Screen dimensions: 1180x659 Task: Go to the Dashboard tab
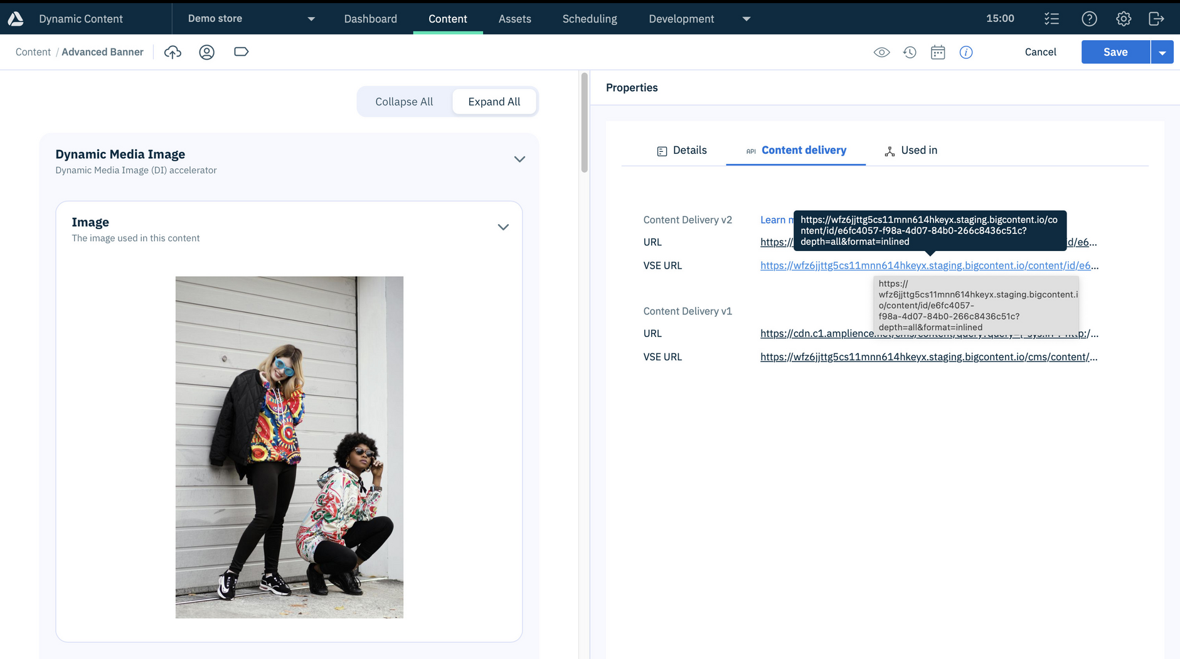pos(371,19)
